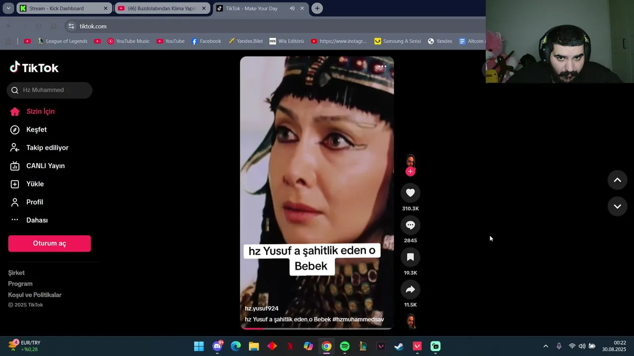Open League of Legends taskbar icon
Screen dimensions: 634x356
(x=363, y=346)
